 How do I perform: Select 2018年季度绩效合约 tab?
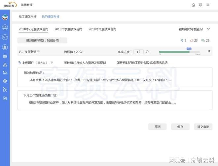pos(68,29)
